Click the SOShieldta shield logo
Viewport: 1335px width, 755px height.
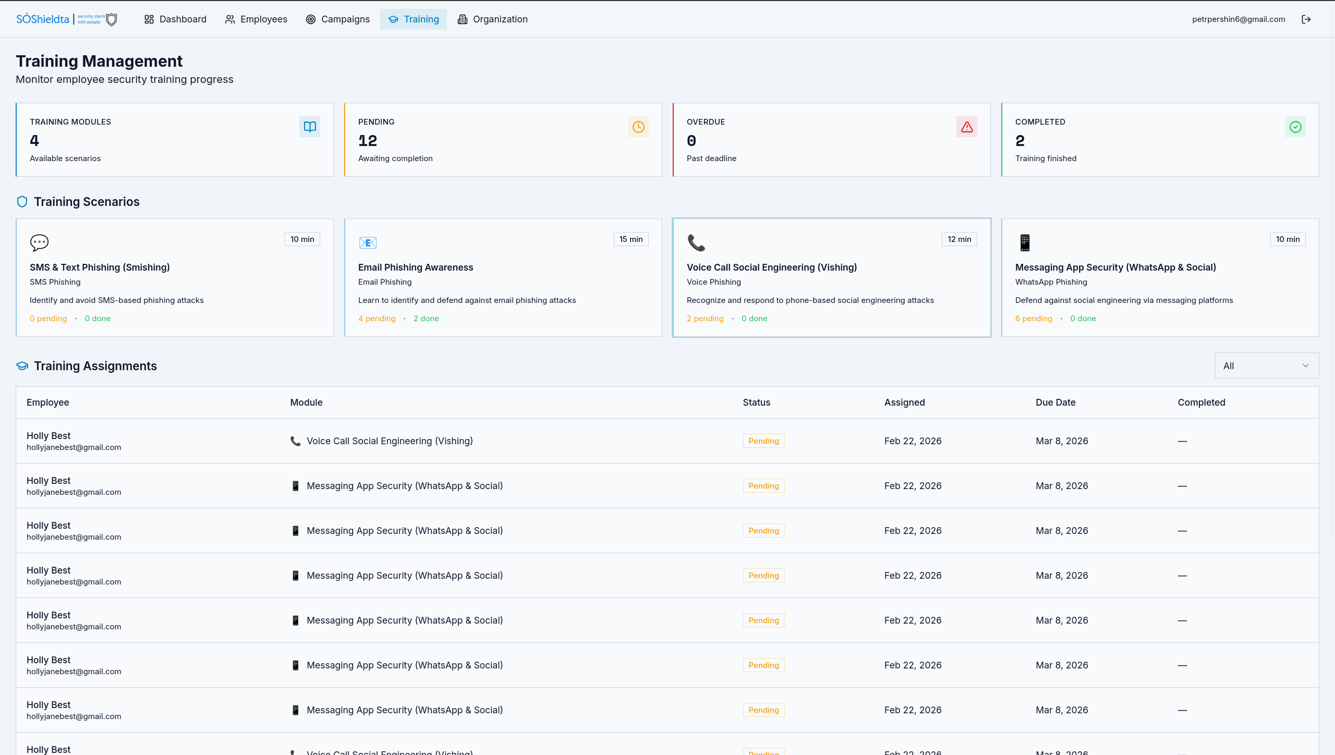pyautogui.click(x=112, y=19)
